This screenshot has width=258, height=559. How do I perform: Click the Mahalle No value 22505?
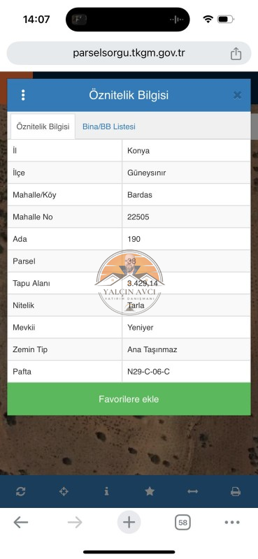[186, 217]
